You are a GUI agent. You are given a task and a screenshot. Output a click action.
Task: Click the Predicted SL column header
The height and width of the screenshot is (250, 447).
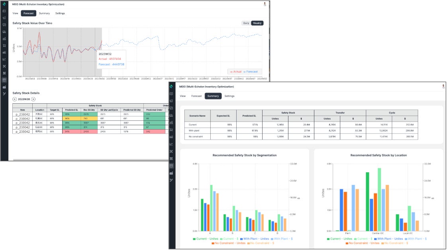tap(71, 110)
